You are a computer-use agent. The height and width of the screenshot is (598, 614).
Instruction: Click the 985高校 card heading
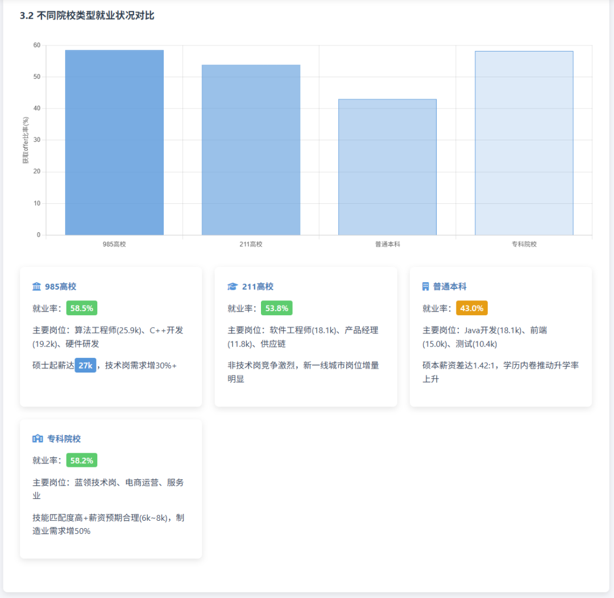(60, 287)
